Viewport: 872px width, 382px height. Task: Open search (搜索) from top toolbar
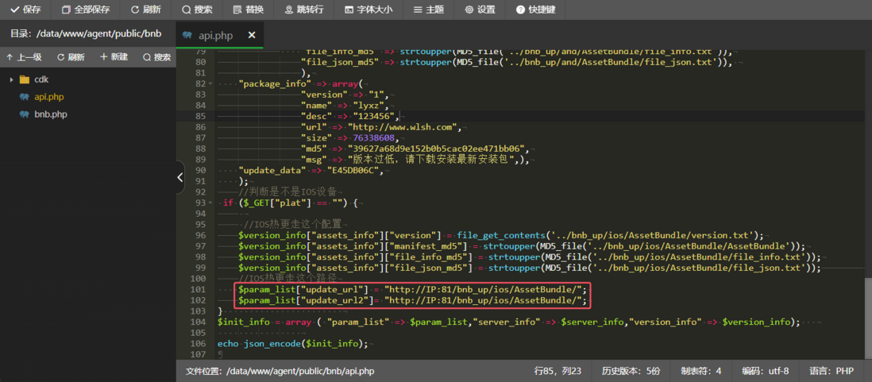pyautogui.click(x=197, y=10)
